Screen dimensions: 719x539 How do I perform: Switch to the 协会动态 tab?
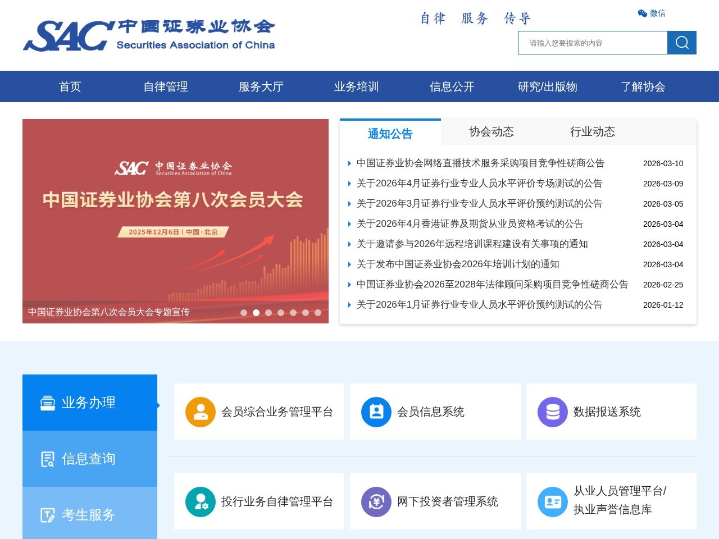(492, 132)
